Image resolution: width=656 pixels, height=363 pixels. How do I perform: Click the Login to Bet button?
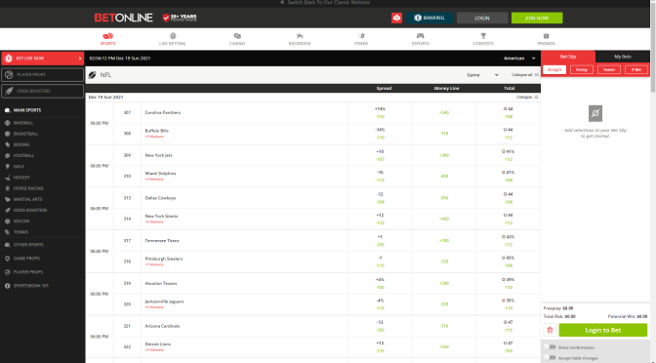603,330
